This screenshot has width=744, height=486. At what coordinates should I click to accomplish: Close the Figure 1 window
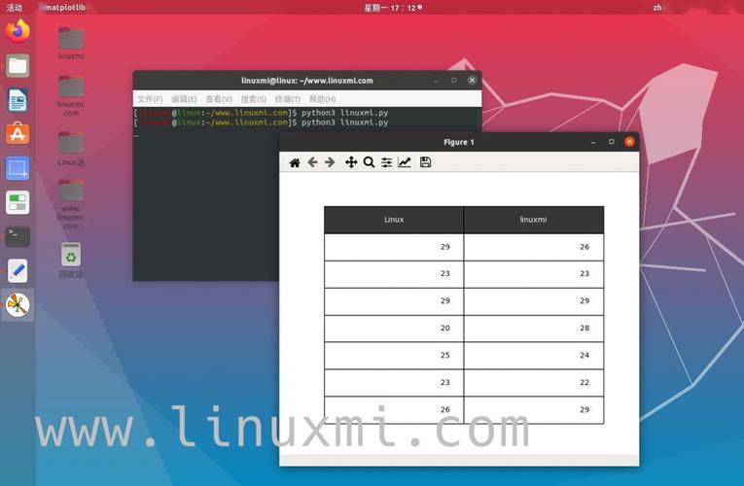pyautogui.click(x=629, y=141)
